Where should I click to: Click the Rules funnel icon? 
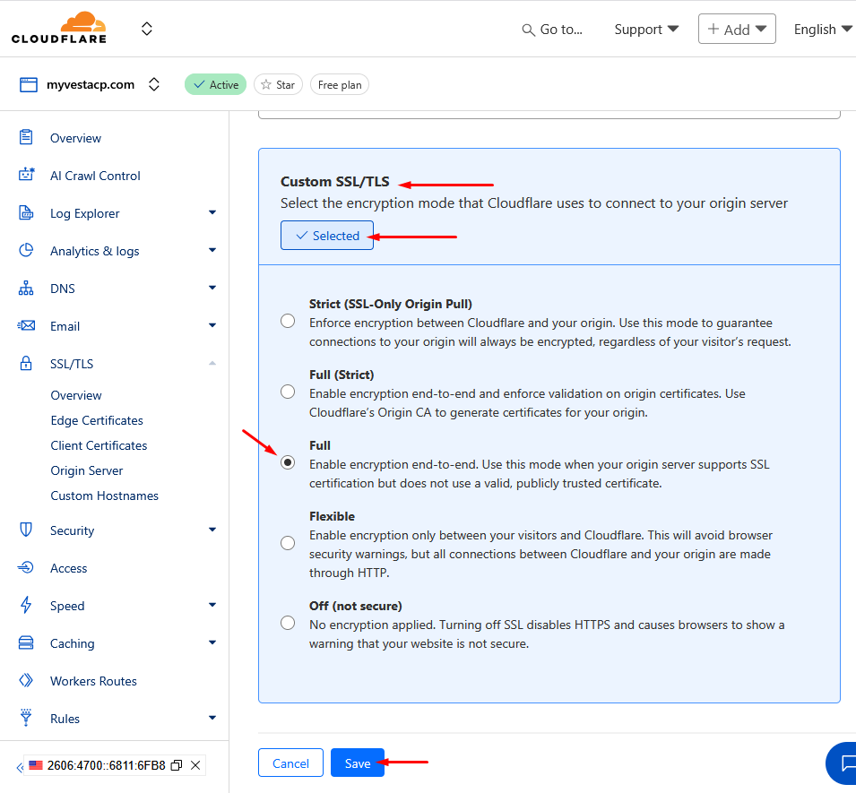[26, 718]
